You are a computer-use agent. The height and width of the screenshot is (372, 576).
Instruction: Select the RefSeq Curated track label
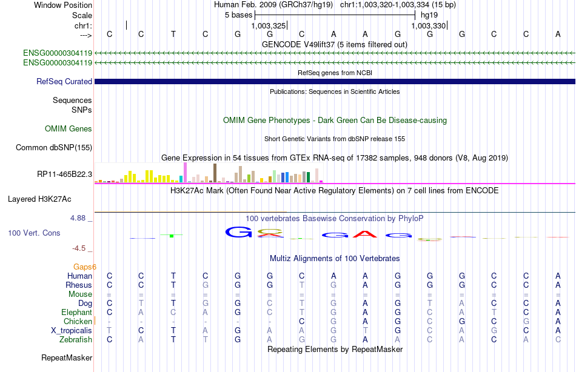[64, 82]
